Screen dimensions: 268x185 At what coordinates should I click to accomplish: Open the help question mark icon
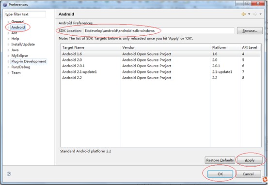point(9,174)
